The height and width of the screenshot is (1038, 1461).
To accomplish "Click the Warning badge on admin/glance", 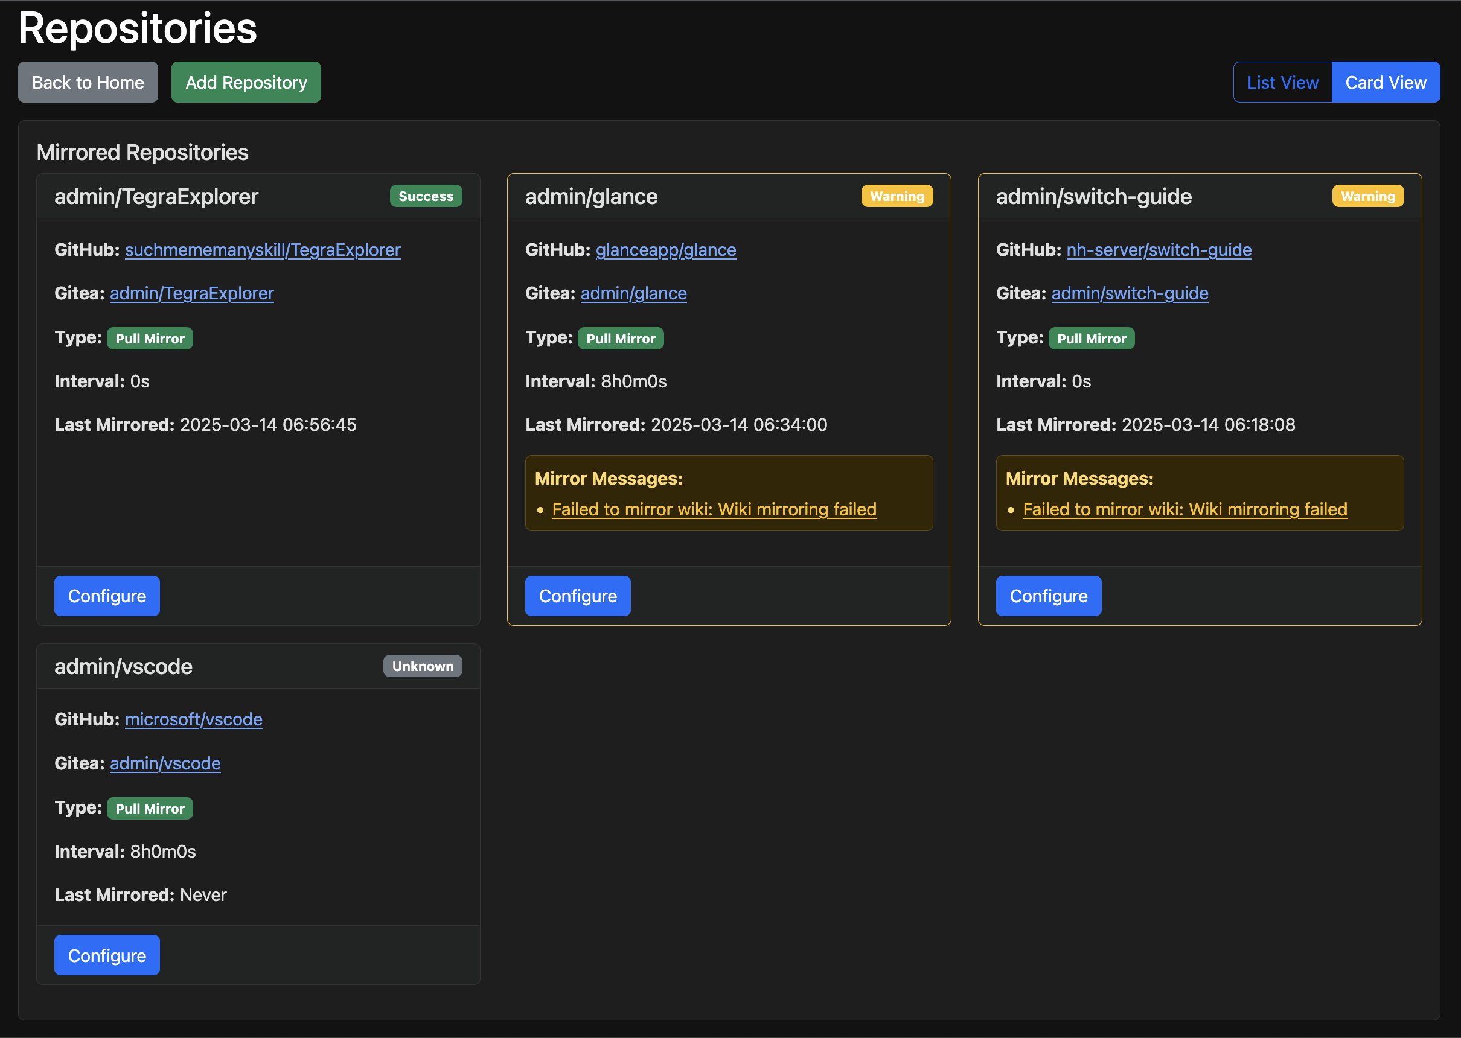I will pyautogui.click(x=897, y=196).
